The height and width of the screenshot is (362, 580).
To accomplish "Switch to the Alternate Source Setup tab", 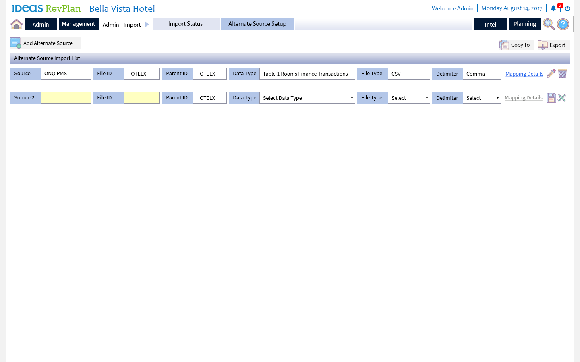I will (x=257, y=24).
